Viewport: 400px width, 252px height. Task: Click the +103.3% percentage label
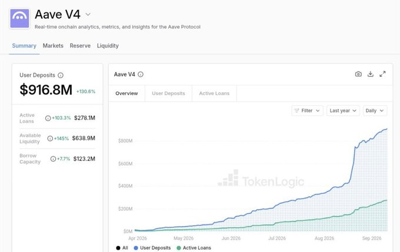click(61, 118)
